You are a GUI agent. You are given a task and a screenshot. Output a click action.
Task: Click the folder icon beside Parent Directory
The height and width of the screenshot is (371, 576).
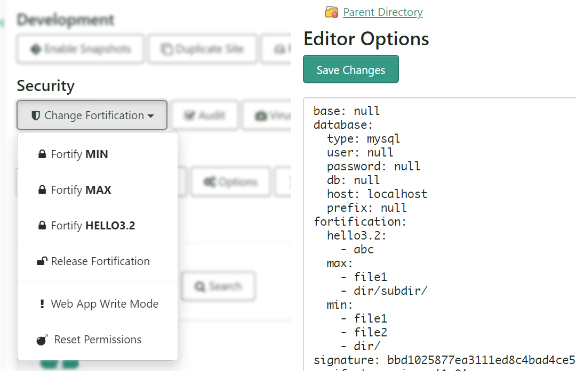pyautogui.click(x=331, y=12)
